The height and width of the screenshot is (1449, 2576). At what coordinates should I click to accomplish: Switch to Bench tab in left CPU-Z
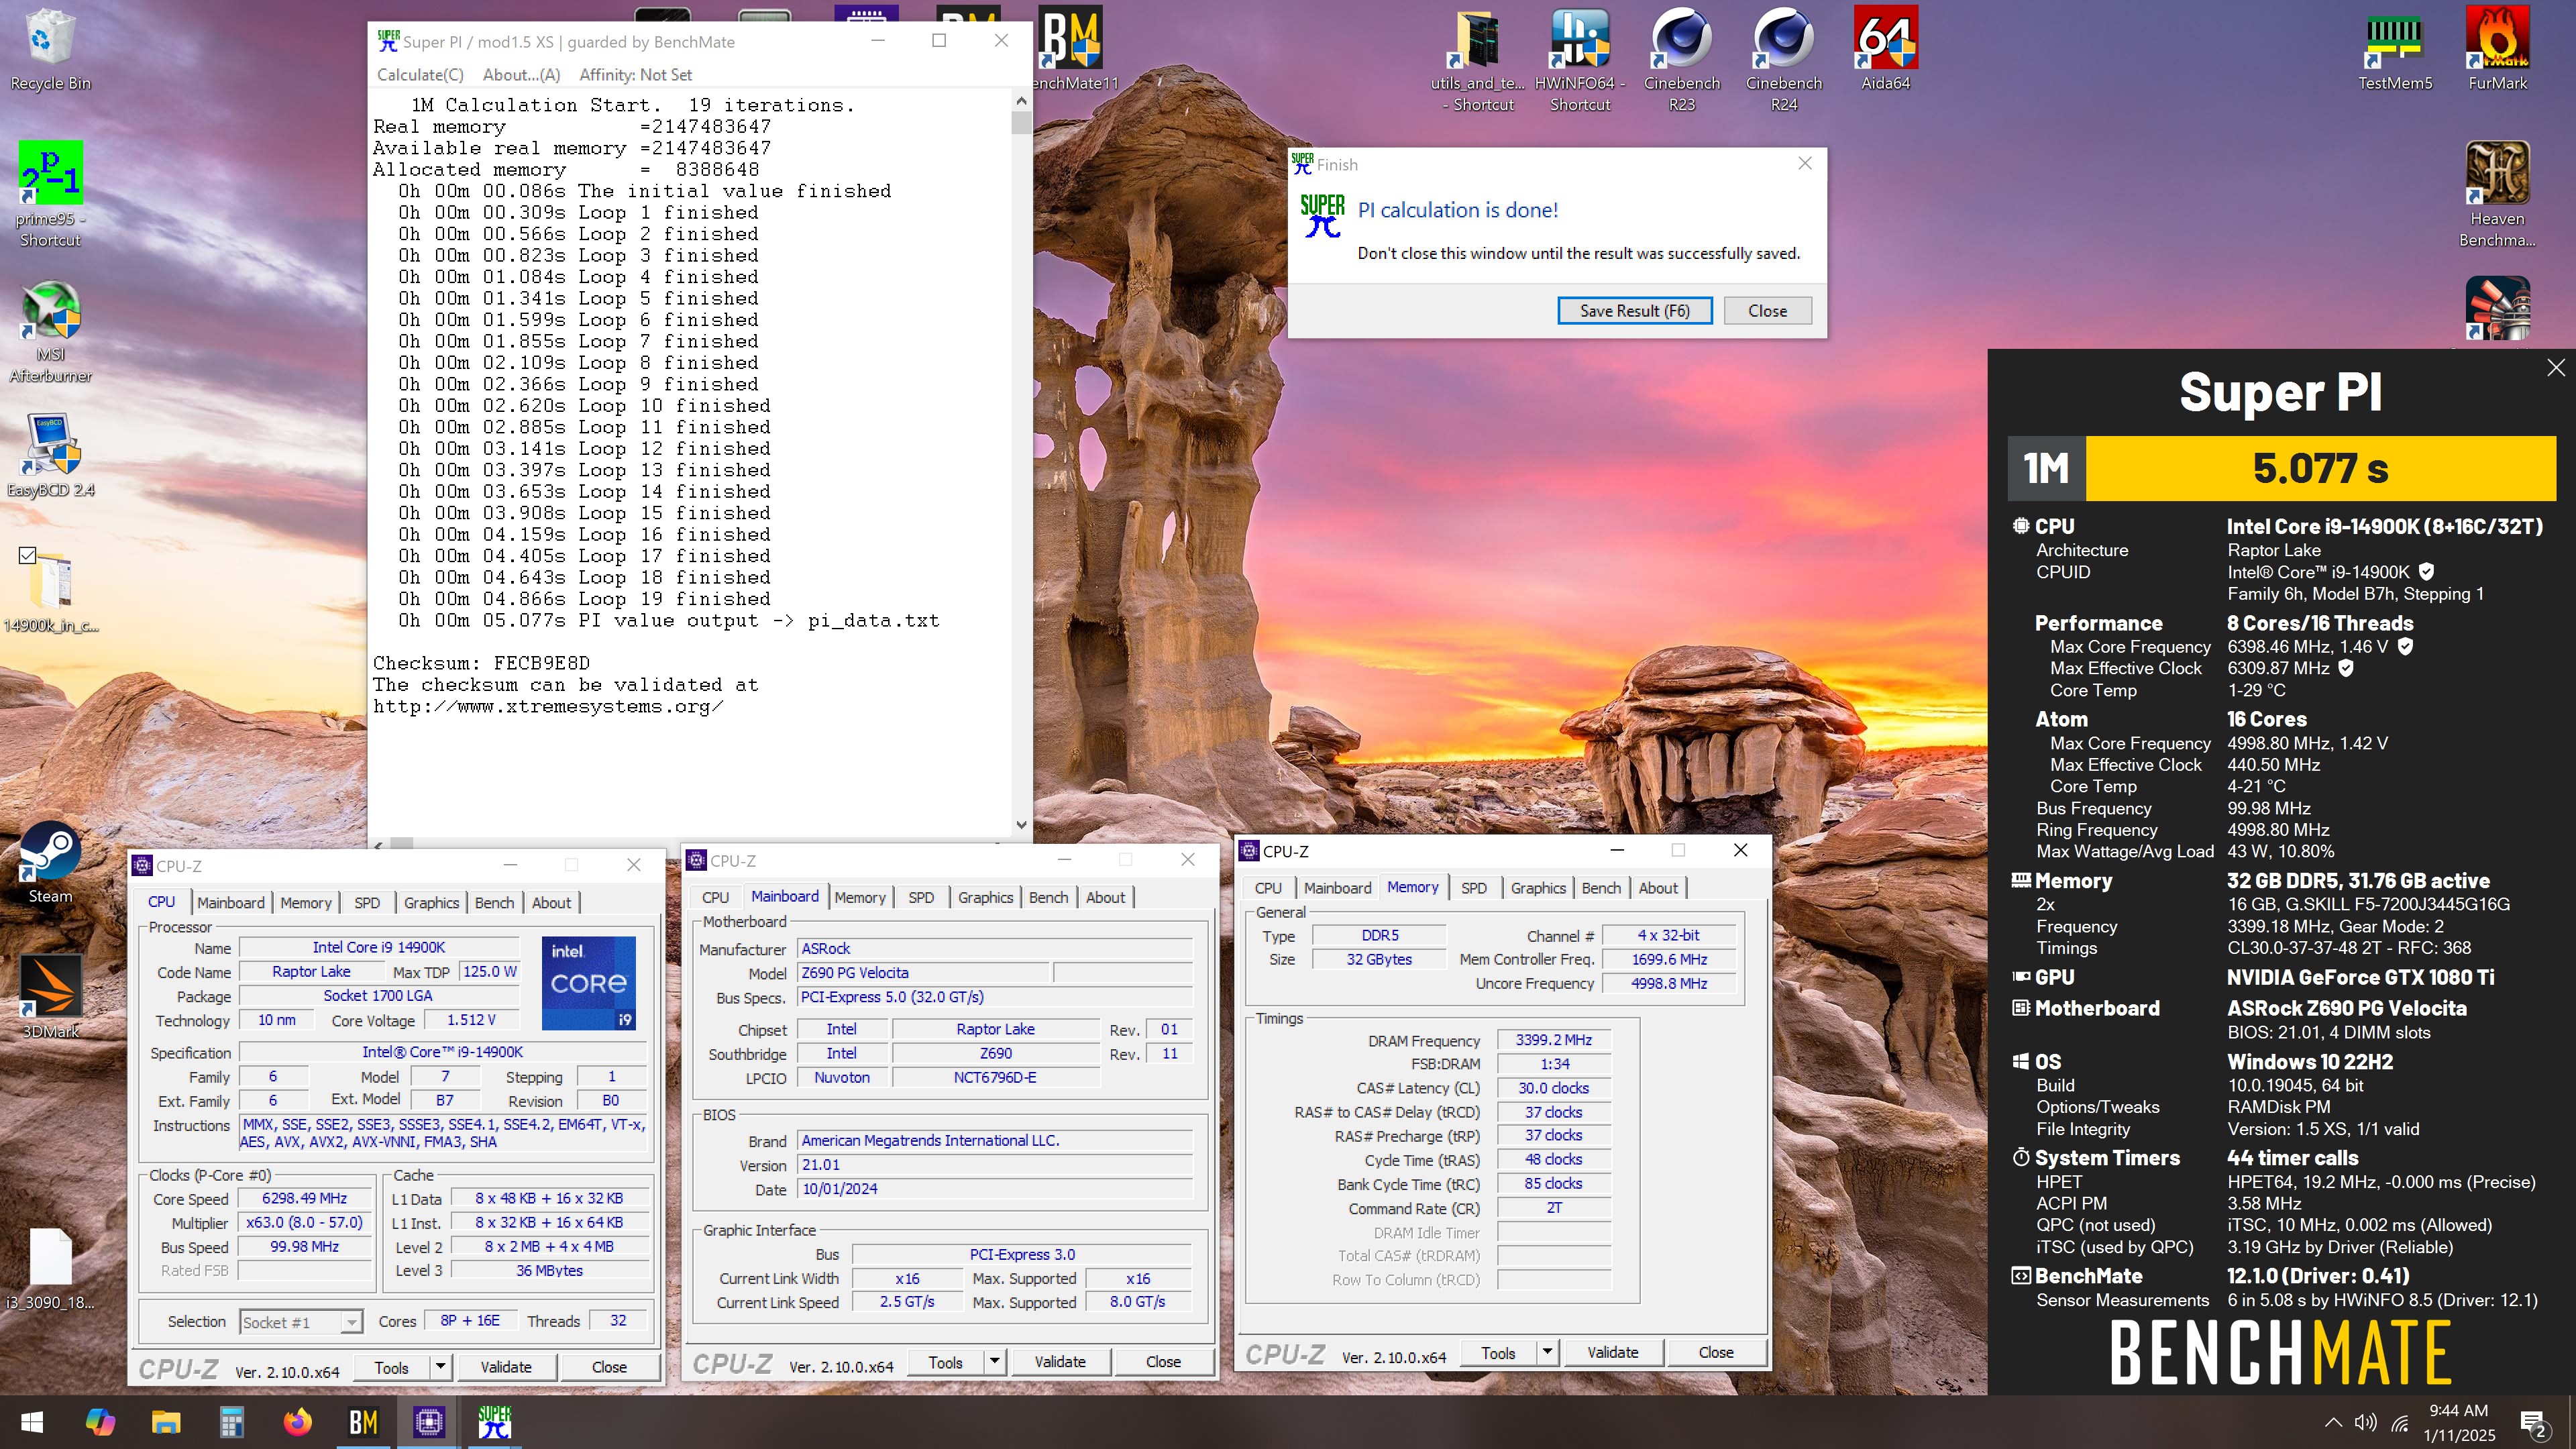[494, 902]
